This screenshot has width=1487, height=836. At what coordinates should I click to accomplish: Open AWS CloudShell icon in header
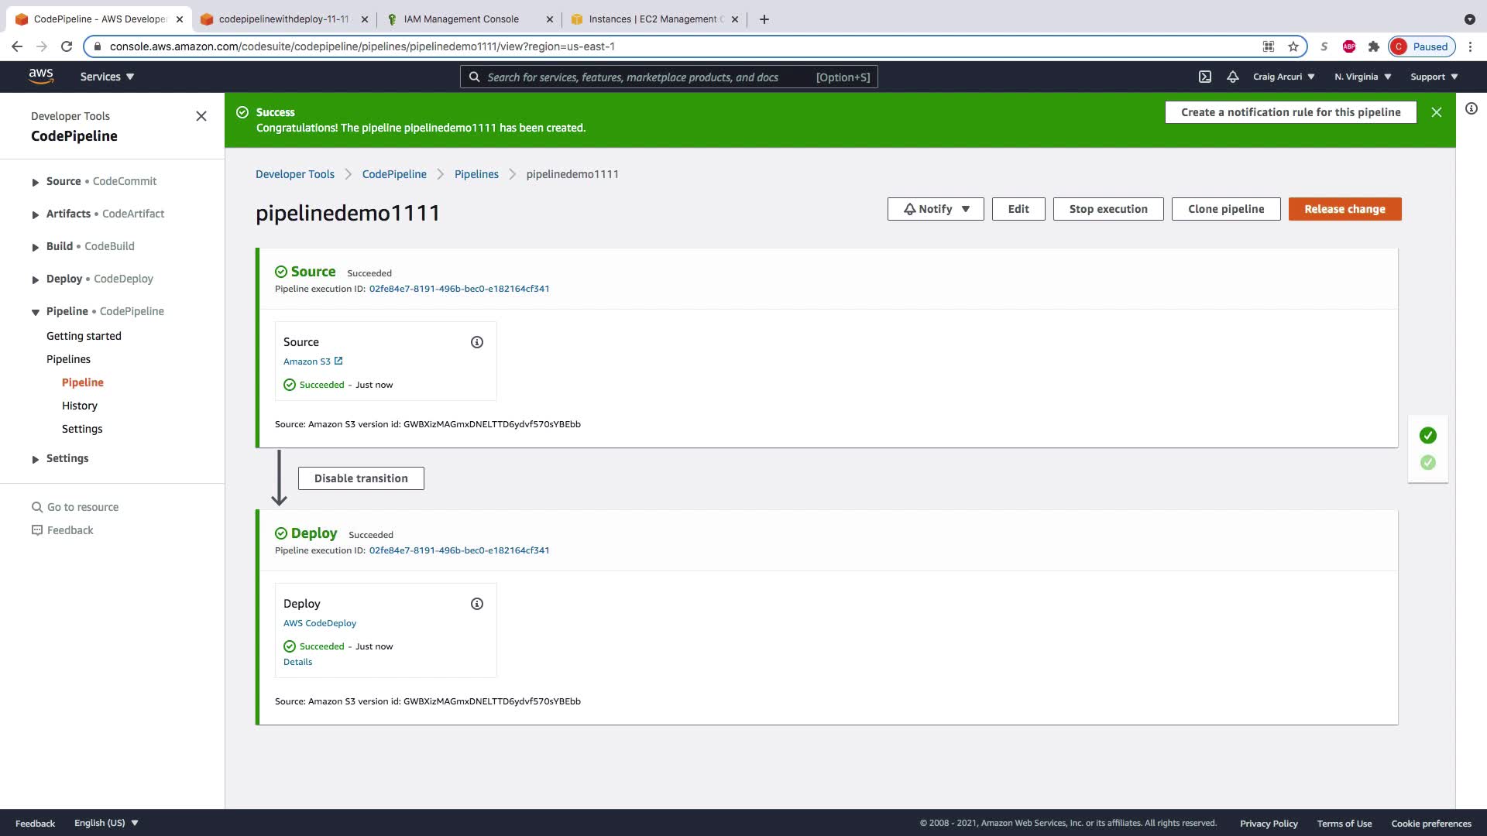(x=1205, y=77)
